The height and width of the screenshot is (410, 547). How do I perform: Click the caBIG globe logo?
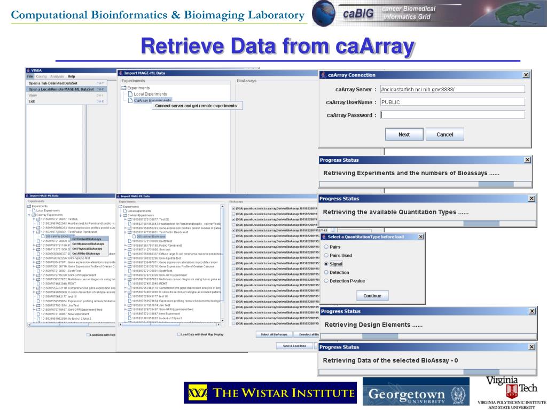323,13
